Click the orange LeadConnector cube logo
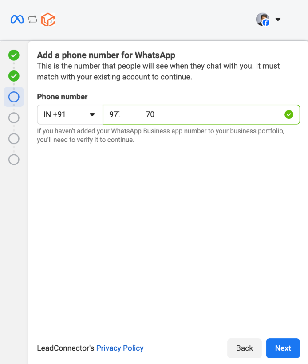This screenshot has width=308, height=364. pyautogui.click(x=48, y=20)
